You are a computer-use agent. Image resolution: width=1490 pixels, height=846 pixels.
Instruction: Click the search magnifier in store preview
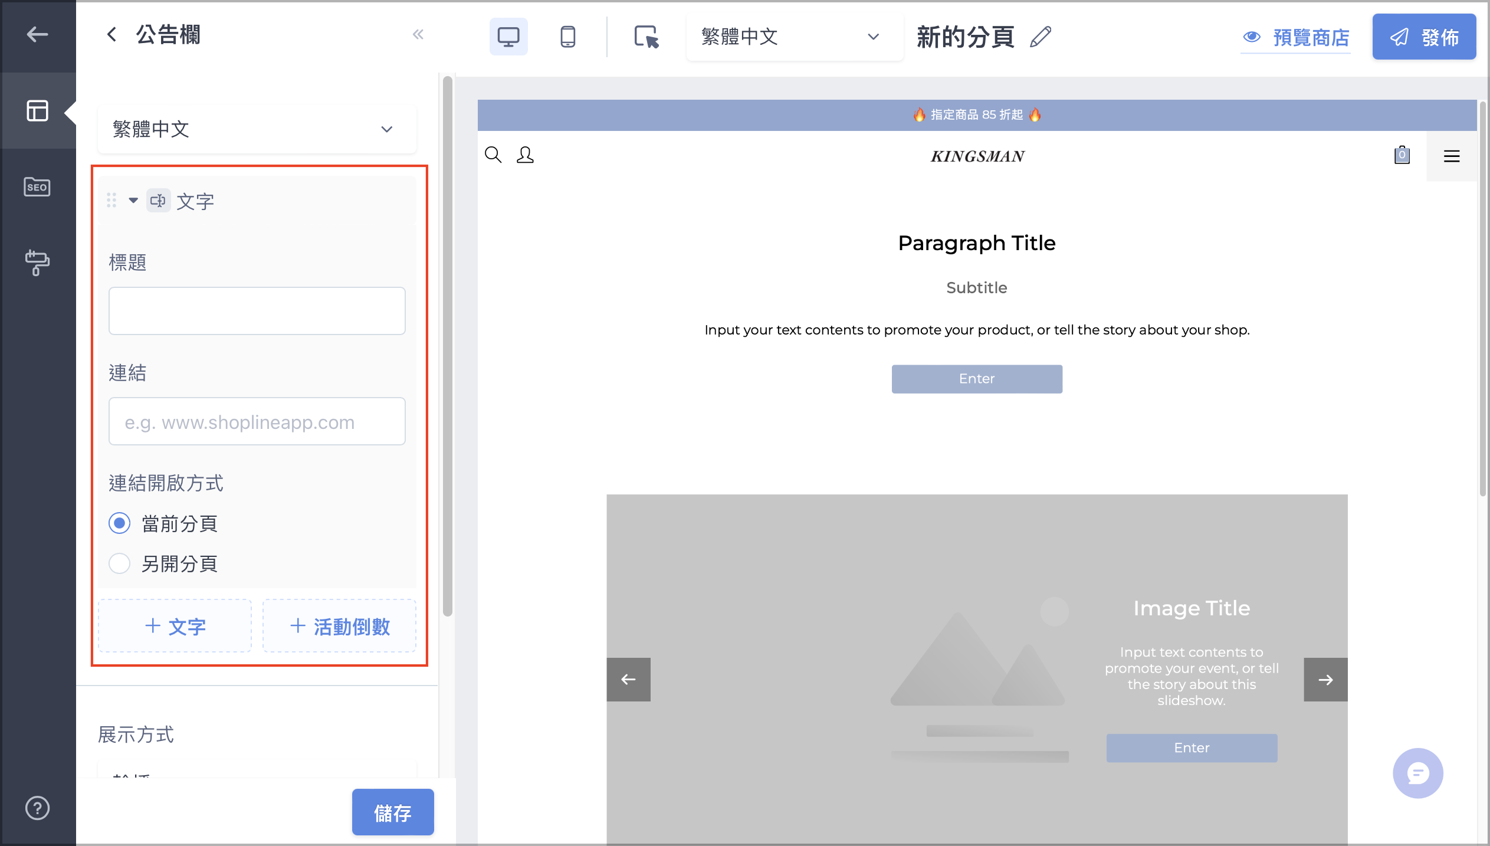coord(493,155)
